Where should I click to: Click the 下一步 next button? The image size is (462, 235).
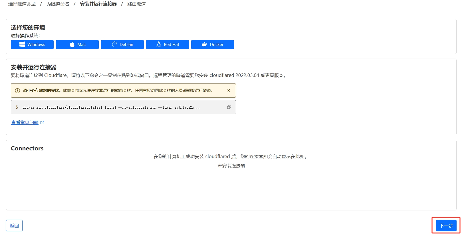pyautogui.click(x=446, y=226)
